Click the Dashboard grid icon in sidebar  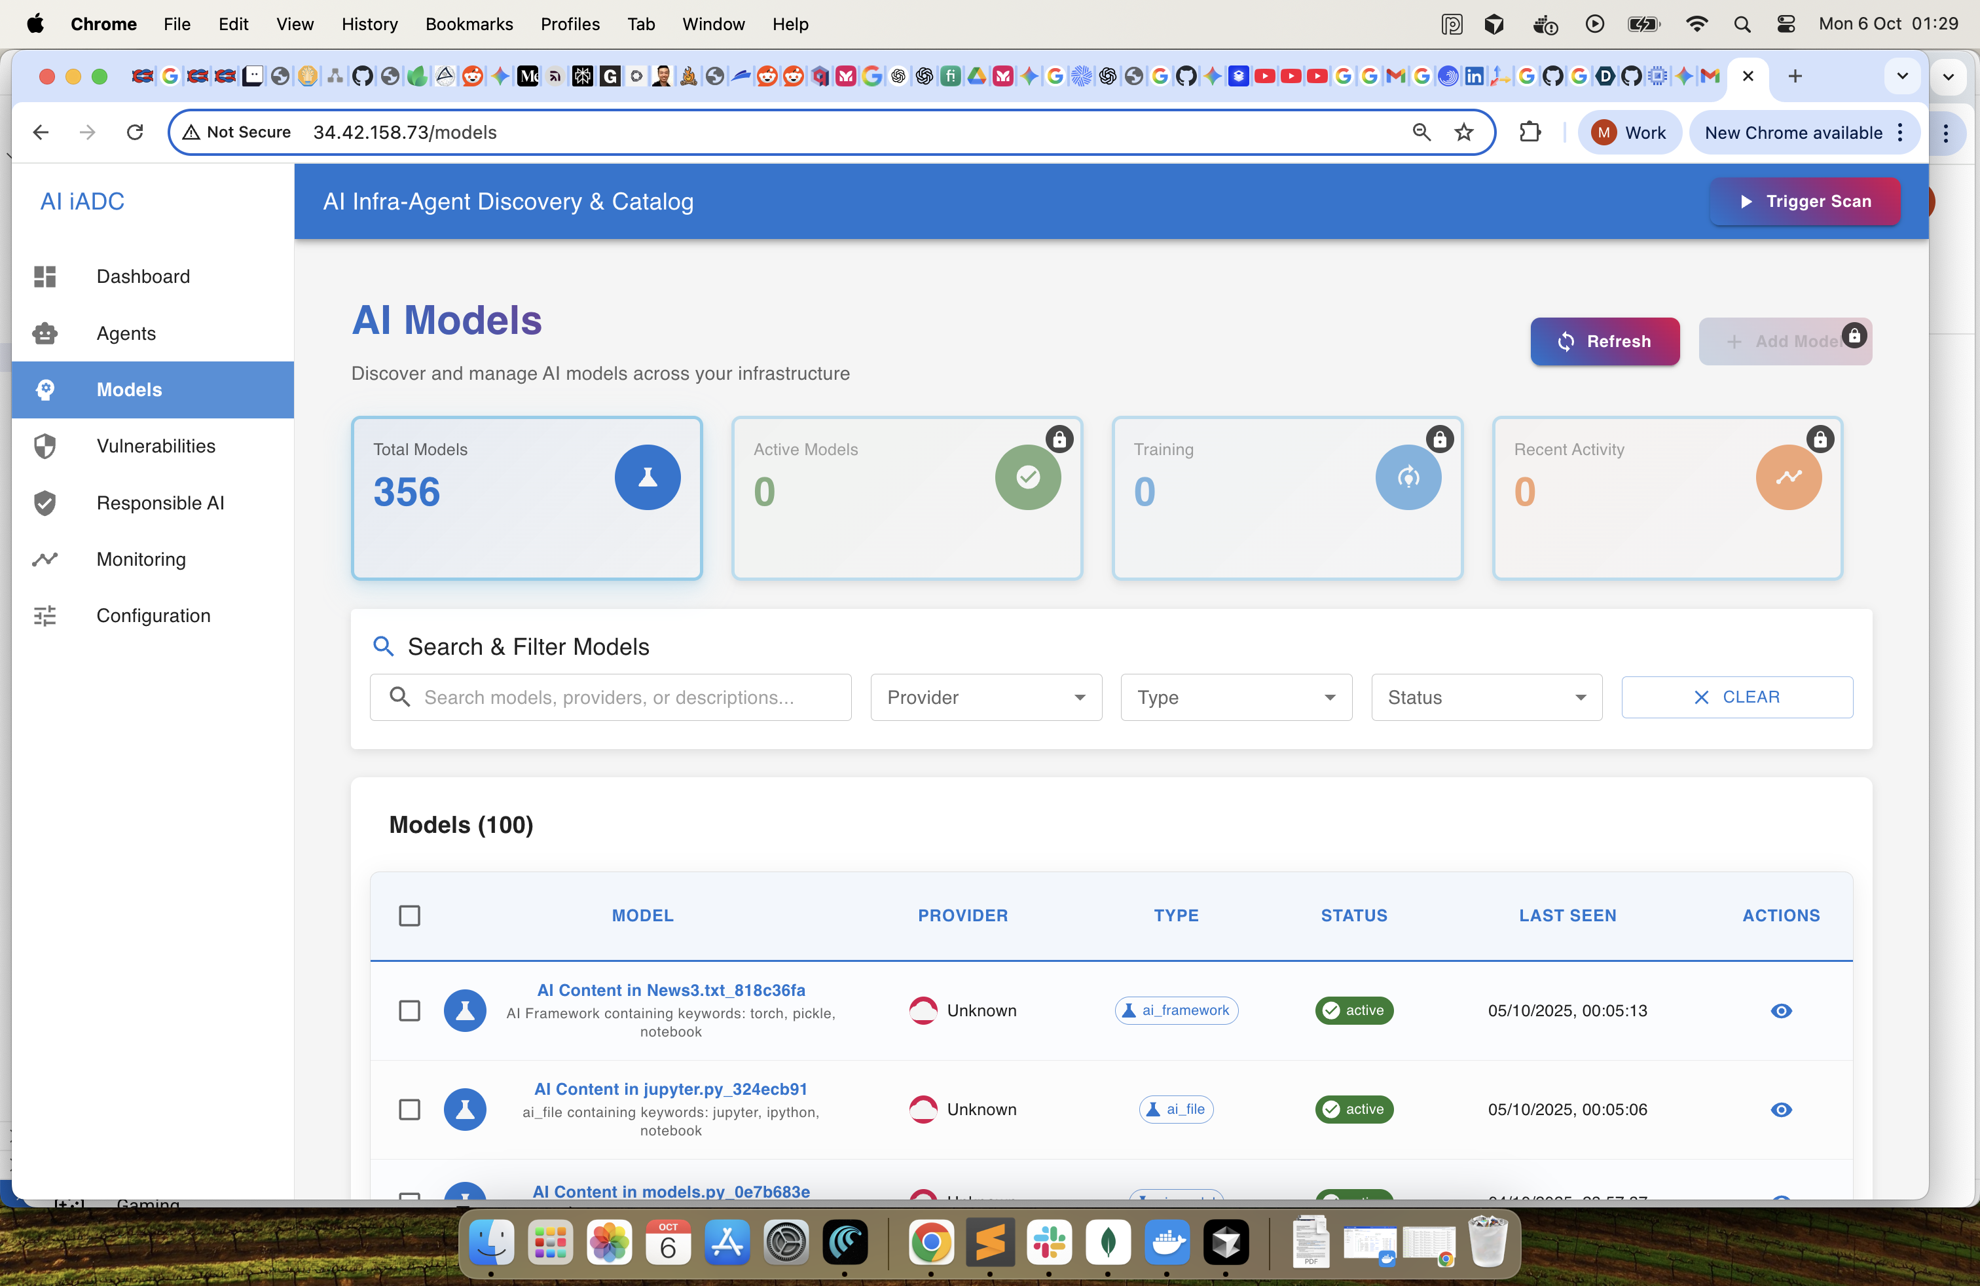pos(45,277)
